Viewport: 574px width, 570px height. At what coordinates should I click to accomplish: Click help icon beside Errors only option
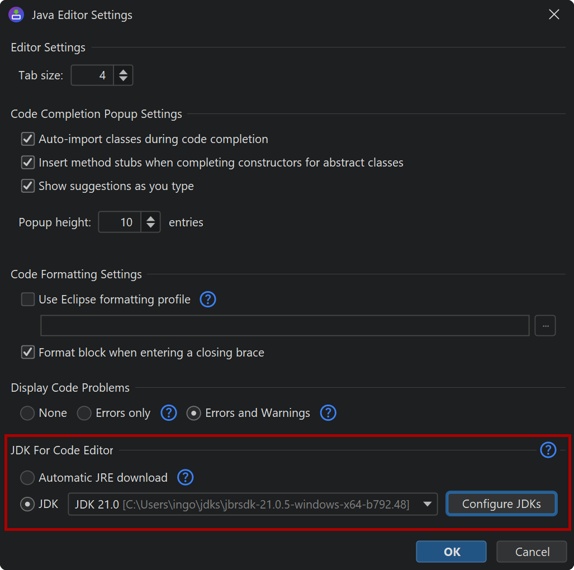[169, 413]
